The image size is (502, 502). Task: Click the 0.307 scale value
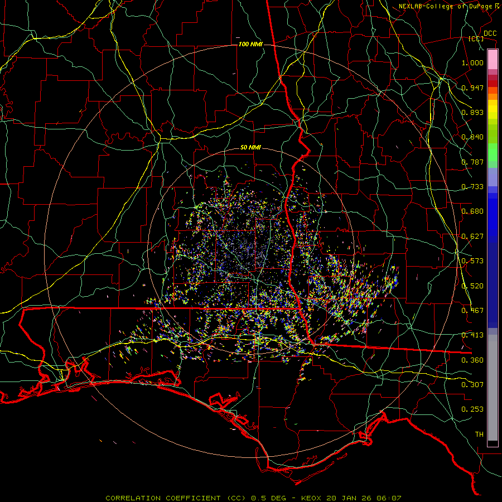[472, 385]
